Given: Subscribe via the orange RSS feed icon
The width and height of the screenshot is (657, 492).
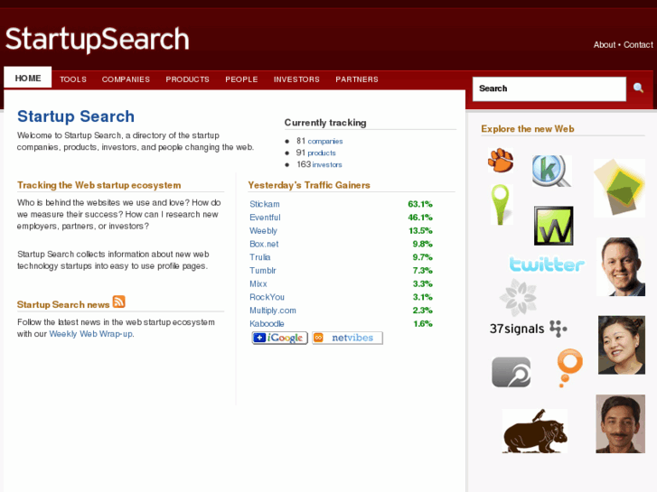Looking at the screenshot, I should 119,302.
